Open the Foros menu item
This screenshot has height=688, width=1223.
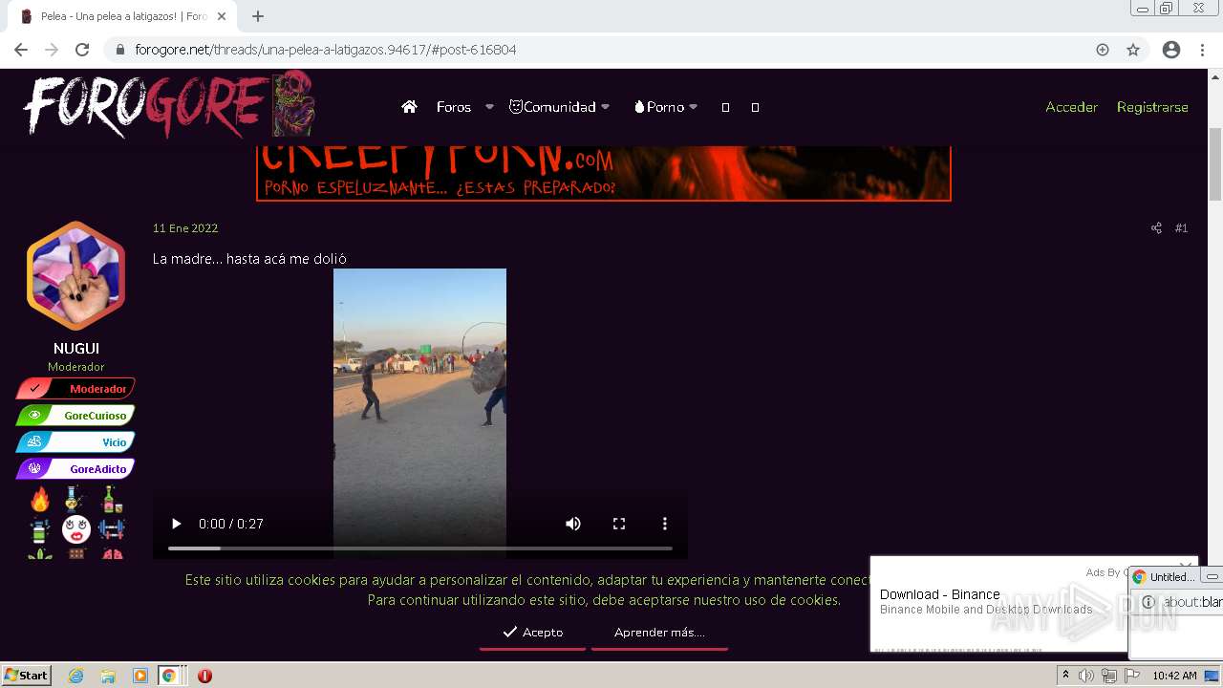454,107
